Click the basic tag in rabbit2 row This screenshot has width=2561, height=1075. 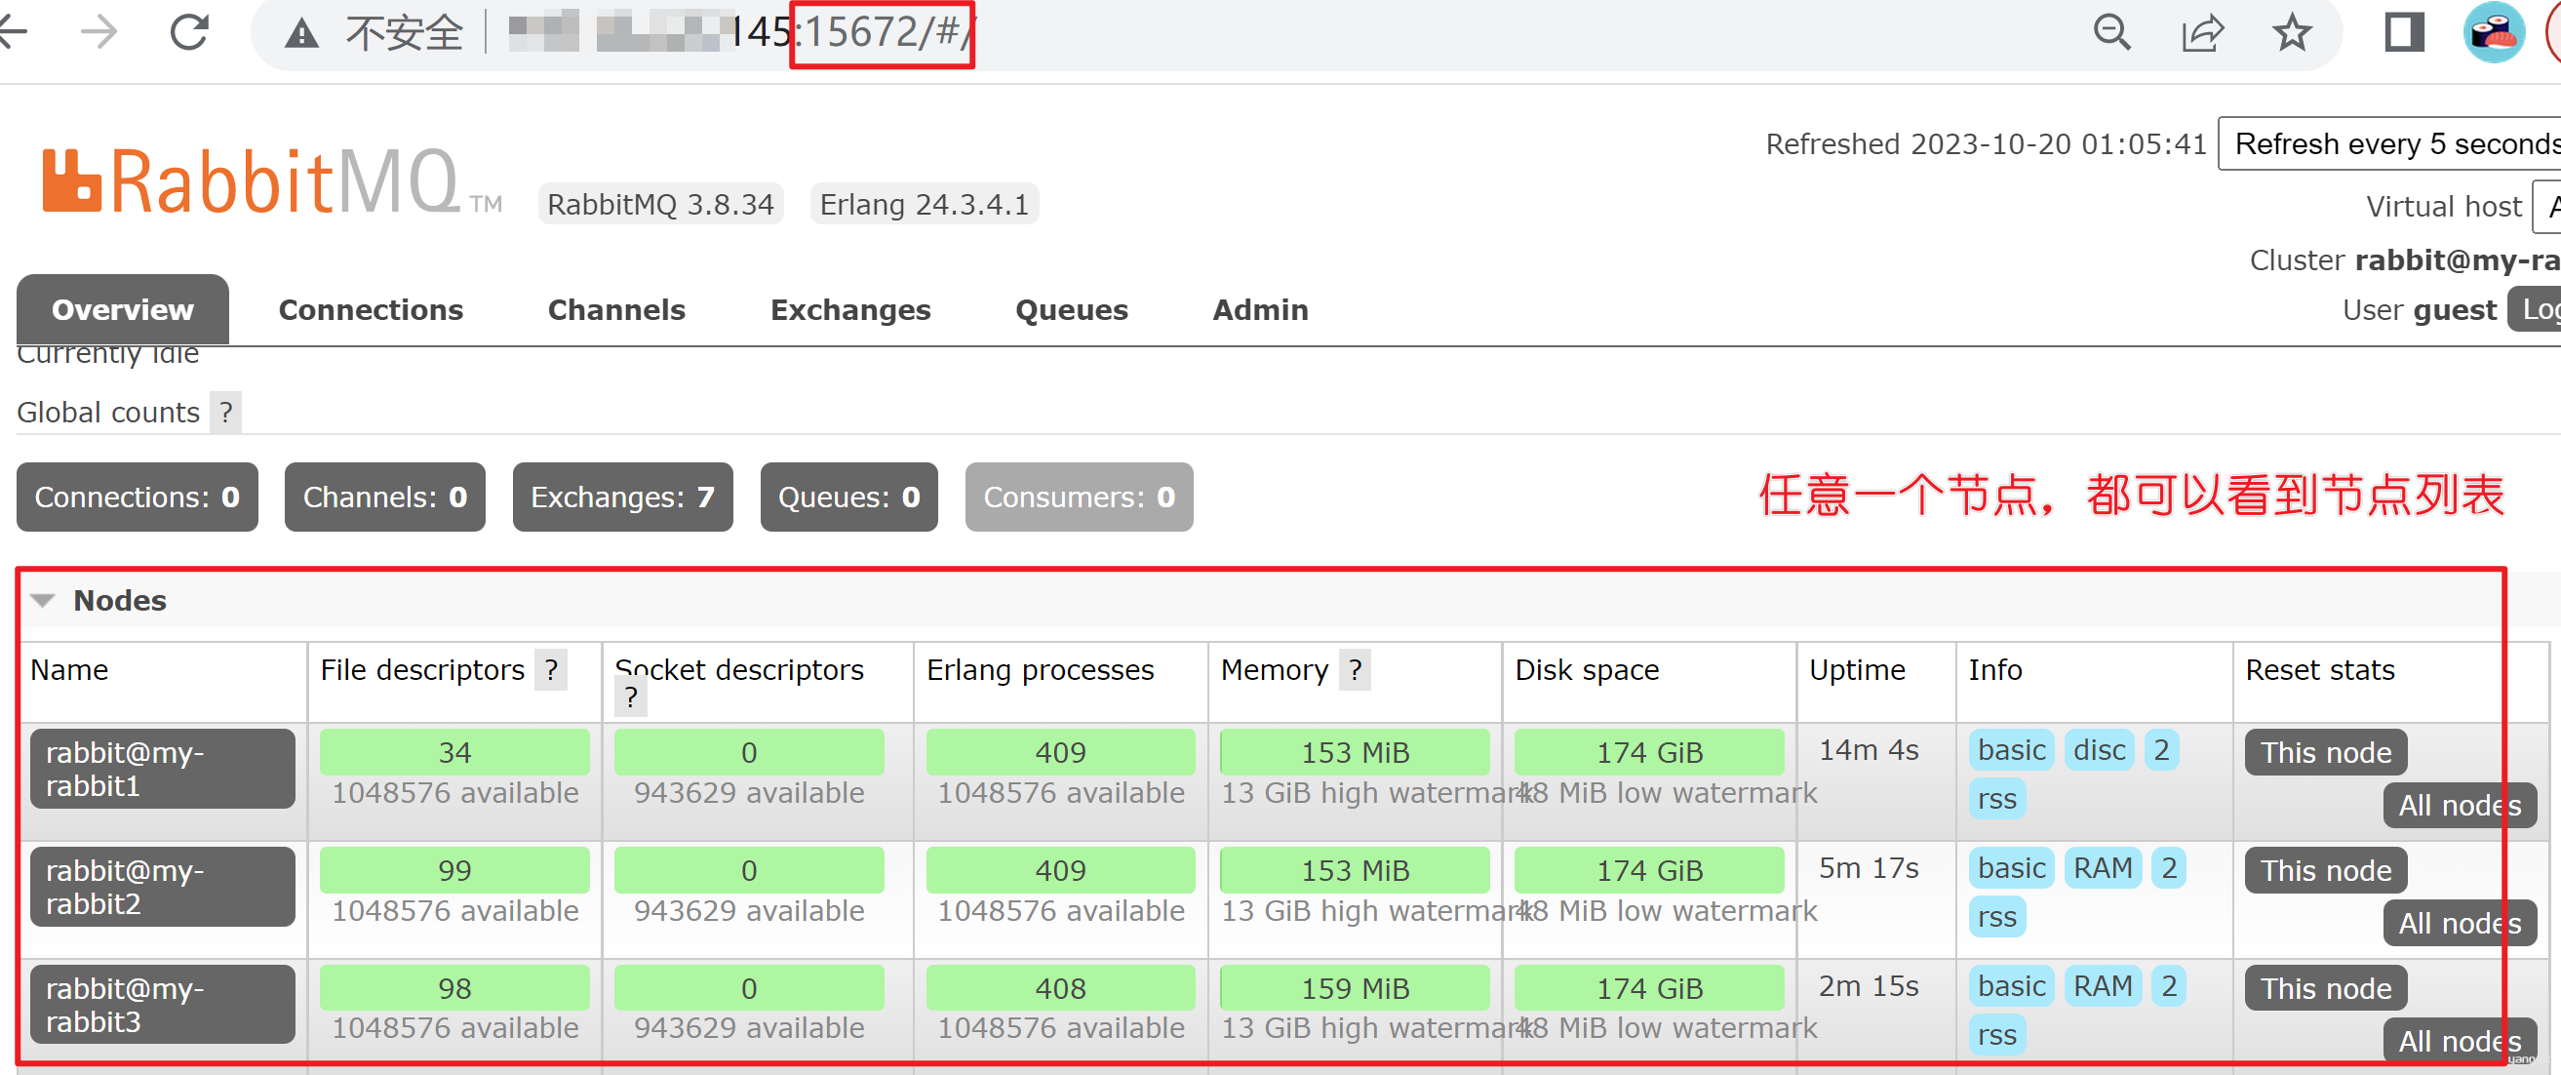pyautogui.click(x=2011, y=868)
